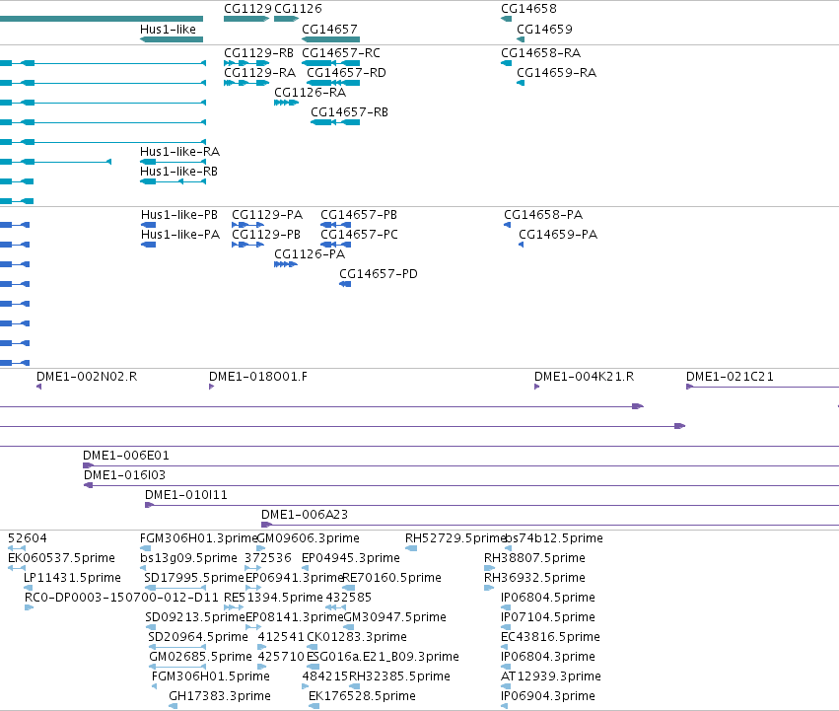Screen dimensions: 839x711
Task: Select transcript CG1129-RB
Action: point(258,53)
